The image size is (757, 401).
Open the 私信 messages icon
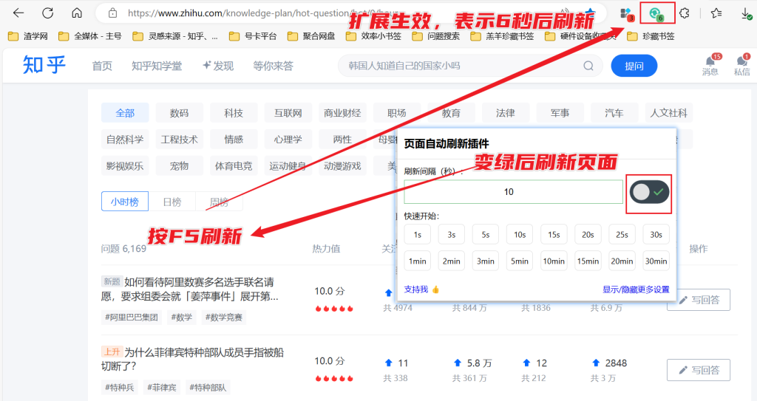pyautogui.click(x=742, y=65)
